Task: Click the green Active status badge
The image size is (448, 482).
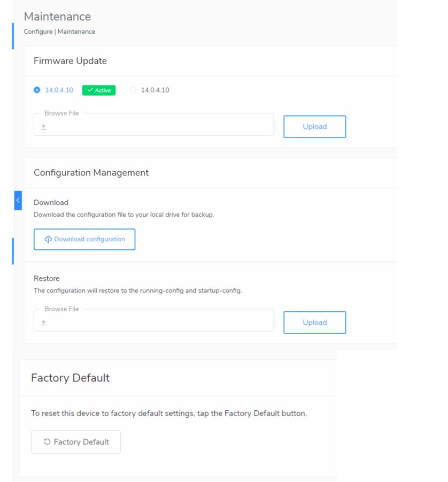Action: 99,90
